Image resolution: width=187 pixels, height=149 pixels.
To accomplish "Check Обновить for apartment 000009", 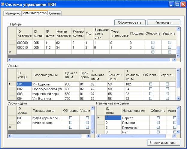I will click(153, 43).
